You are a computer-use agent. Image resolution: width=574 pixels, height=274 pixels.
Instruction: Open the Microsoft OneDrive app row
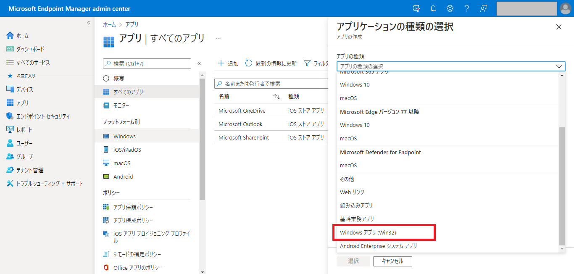pyautogui.click(x=271, y=111)
